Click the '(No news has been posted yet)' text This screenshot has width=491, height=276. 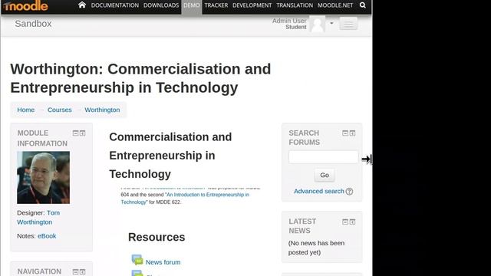pyautogui.click(x=316, y=248)
